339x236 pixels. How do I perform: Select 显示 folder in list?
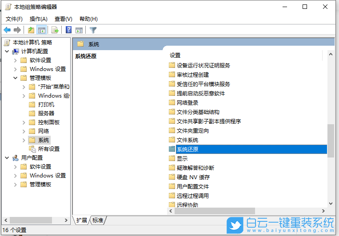[182, 159]
